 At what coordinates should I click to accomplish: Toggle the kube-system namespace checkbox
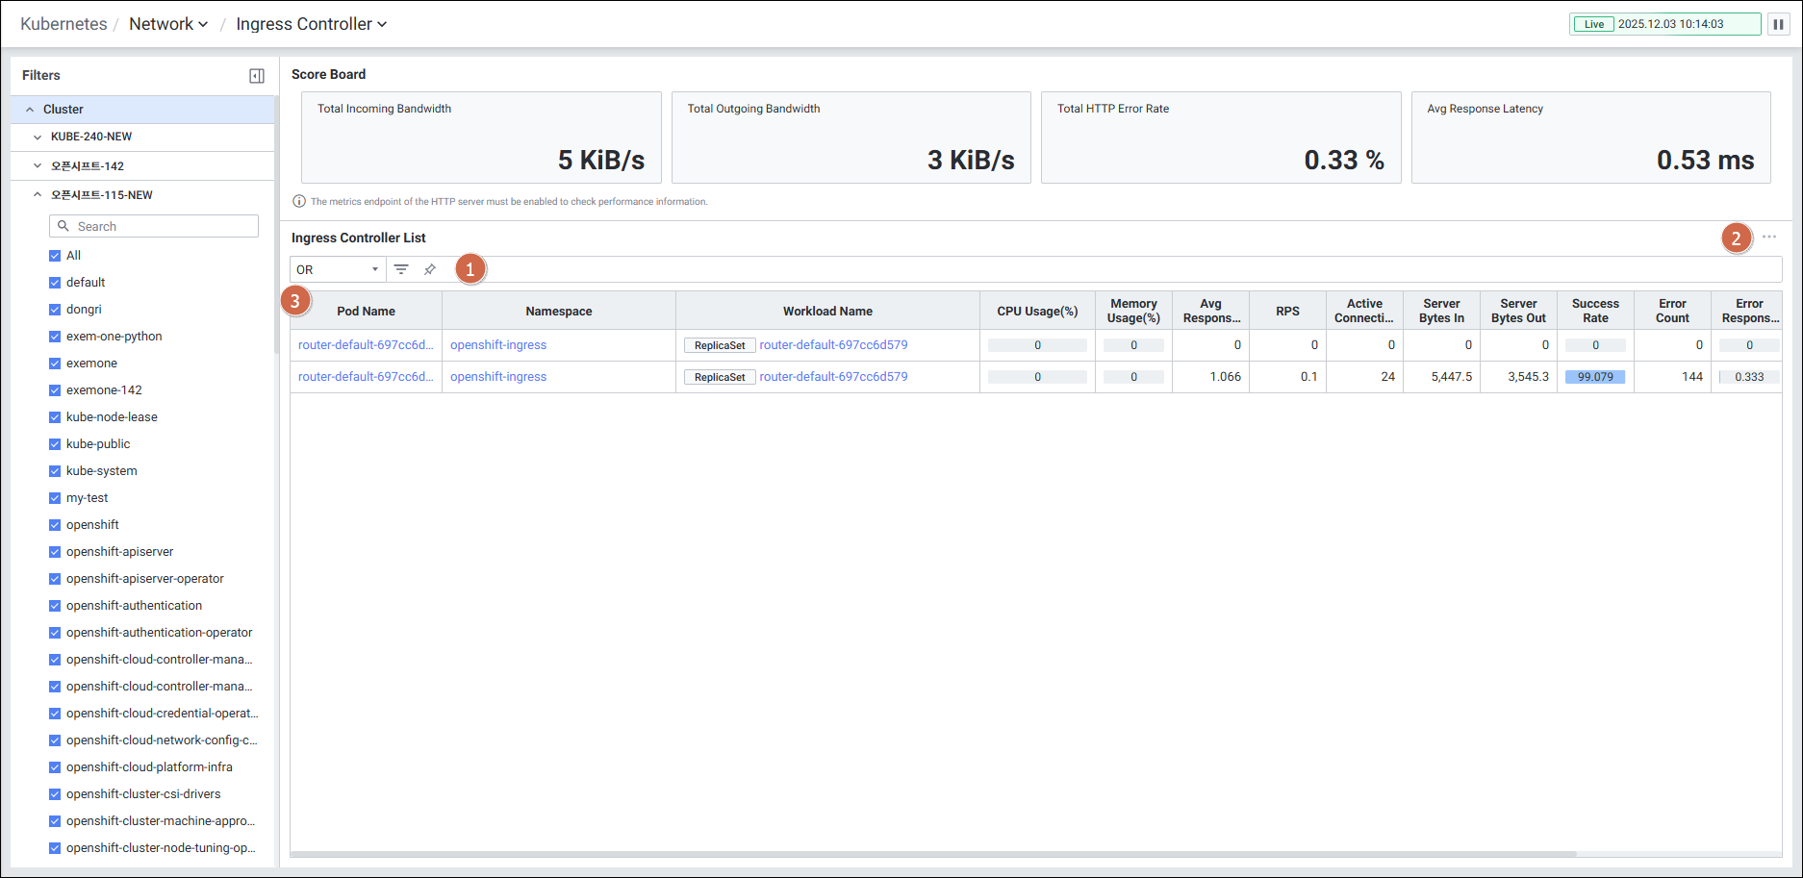click(55, 471)
